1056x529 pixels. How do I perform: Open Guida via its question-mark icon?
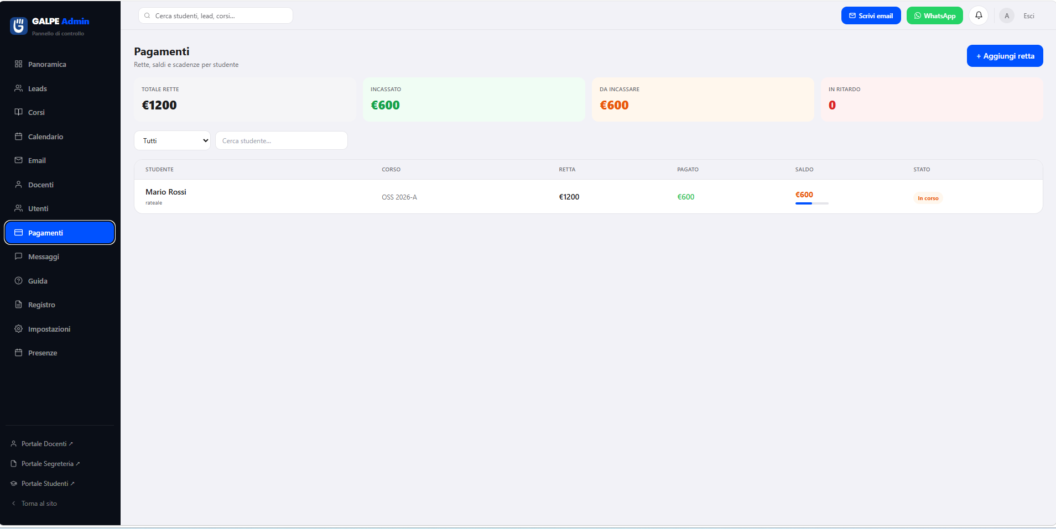tap(18, 281)
